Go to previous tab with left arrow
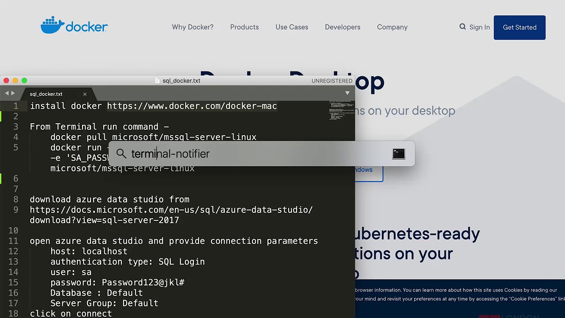Image resolution: width=565 pixels, height=318 pixels. point(7,93)
